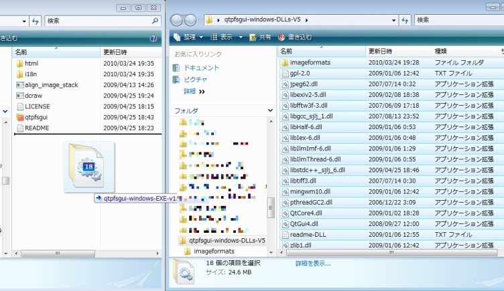The height and width of the screenshot is (291, 504).
Task: Click the left file list horizontal scrollbar
Action: point(58,254)
